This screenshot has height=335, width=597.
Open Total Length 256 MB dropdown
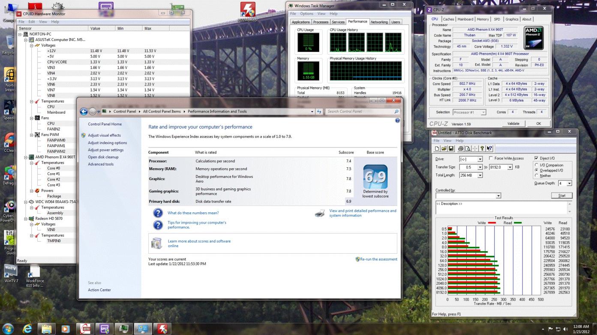pyautogui.click(x=480, y=175)
